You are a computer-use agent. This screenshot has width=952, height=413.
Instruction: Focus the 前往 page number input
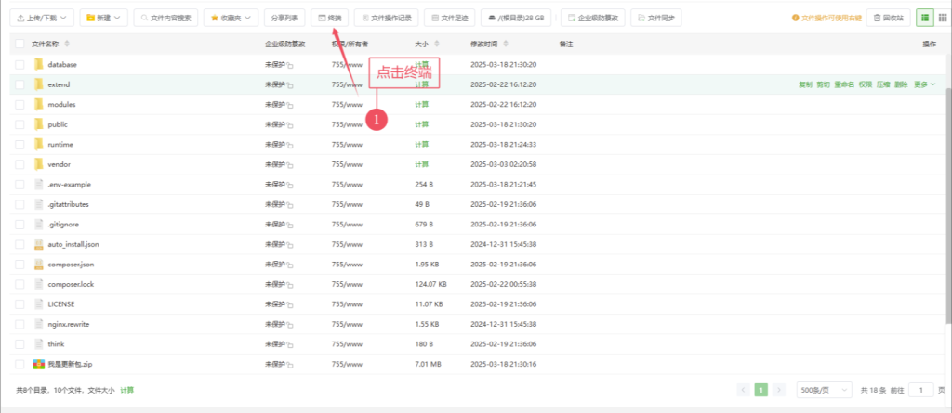tap(921, 390)
